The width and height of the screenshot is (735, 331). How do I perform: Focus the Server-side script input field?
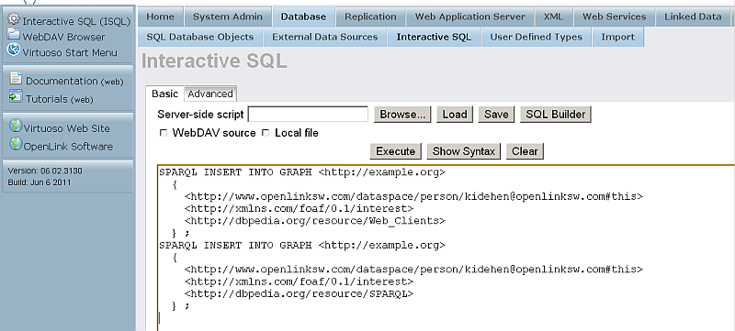[x=308, y=115]
